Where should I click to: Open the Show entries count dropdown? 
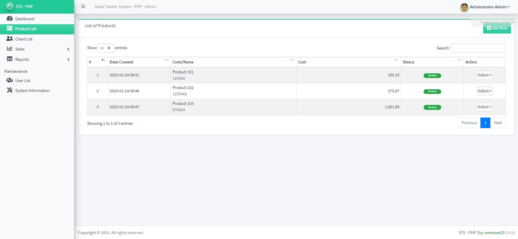[106, 48]
